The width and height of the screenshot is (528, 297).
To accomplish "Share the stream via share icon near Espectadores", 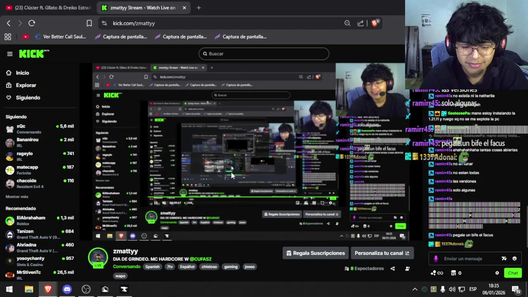I will tap(393, 269).
